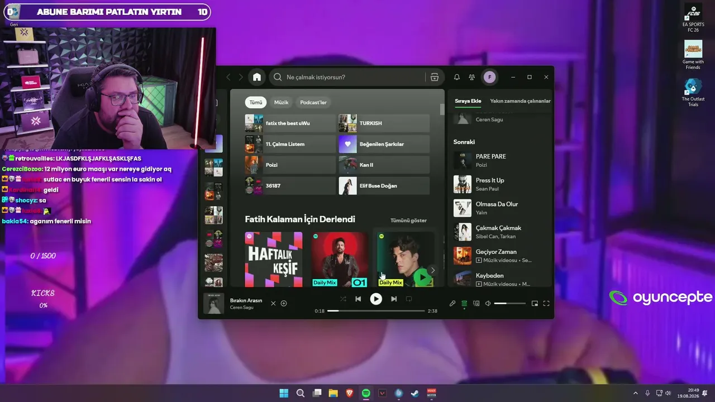Open Game with Friends desktop shortcut
Screen dimensions: 715x402
pyautogui.click(x=693, y=55)
